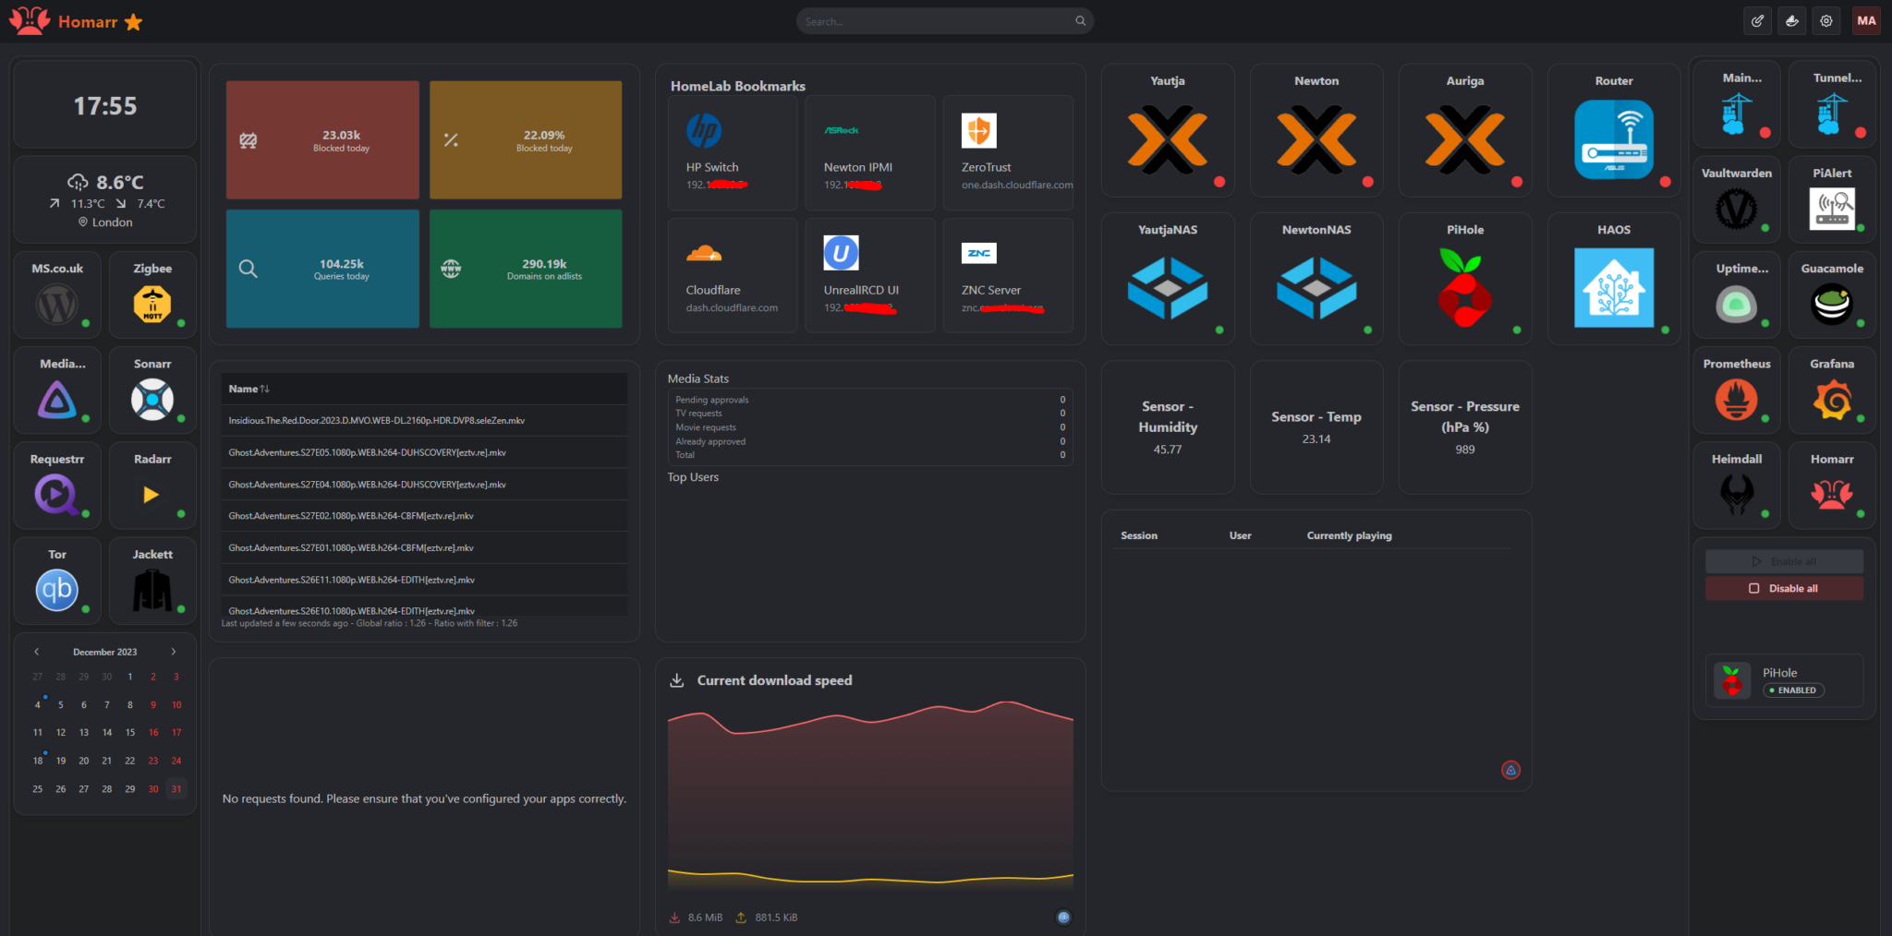Advance calendar to next month
The width and height of the screenshot is (1892, 936).
tap(173, 651)
